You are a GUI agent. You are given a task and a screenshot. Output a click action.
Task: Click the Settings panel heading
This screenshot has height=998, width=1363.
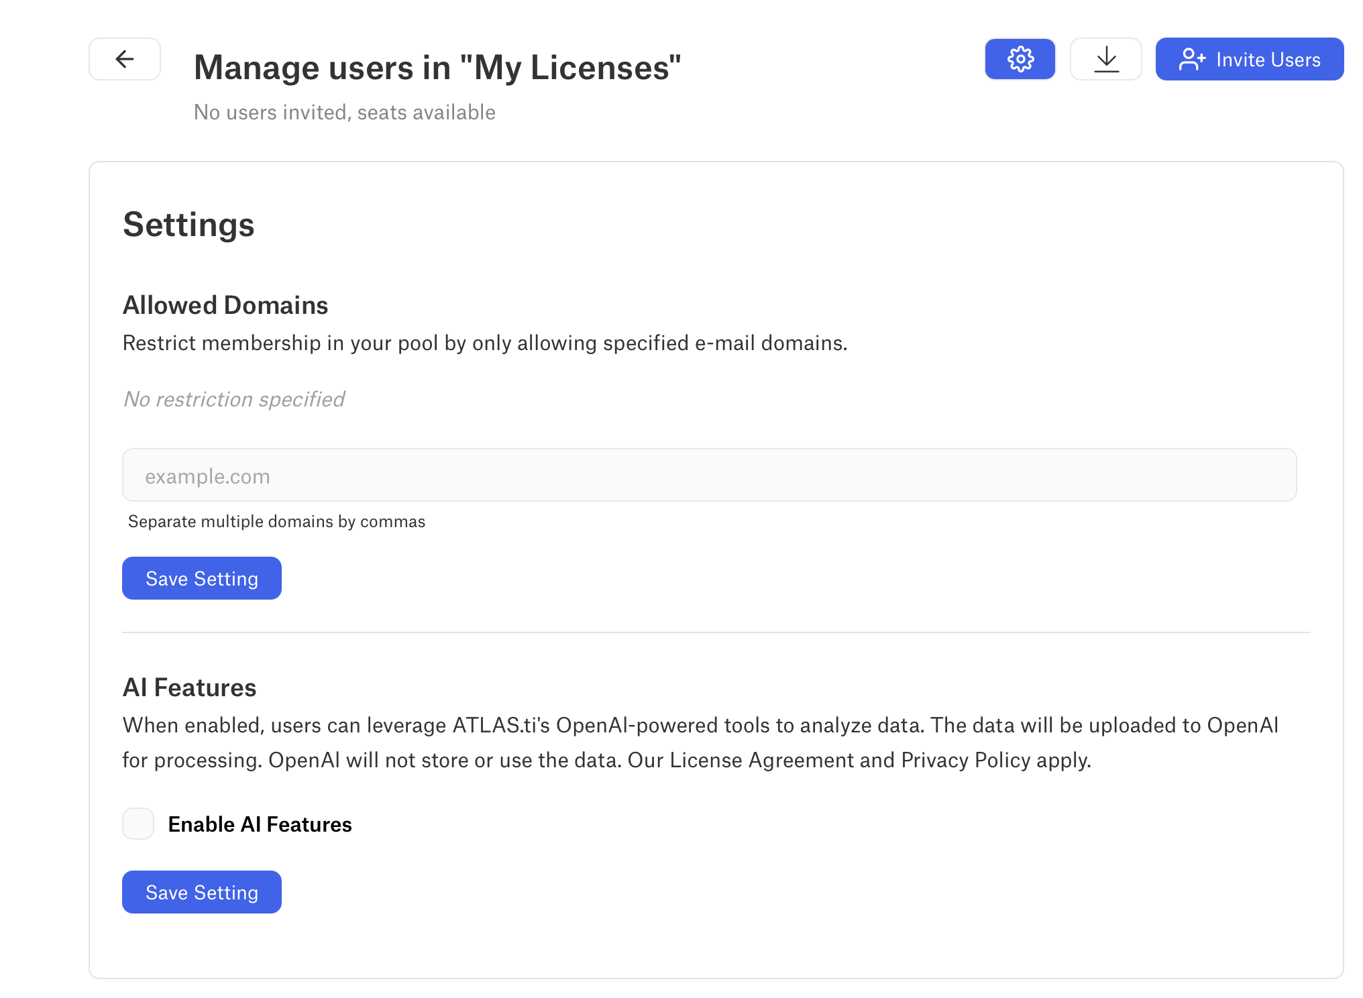(188, 225)
